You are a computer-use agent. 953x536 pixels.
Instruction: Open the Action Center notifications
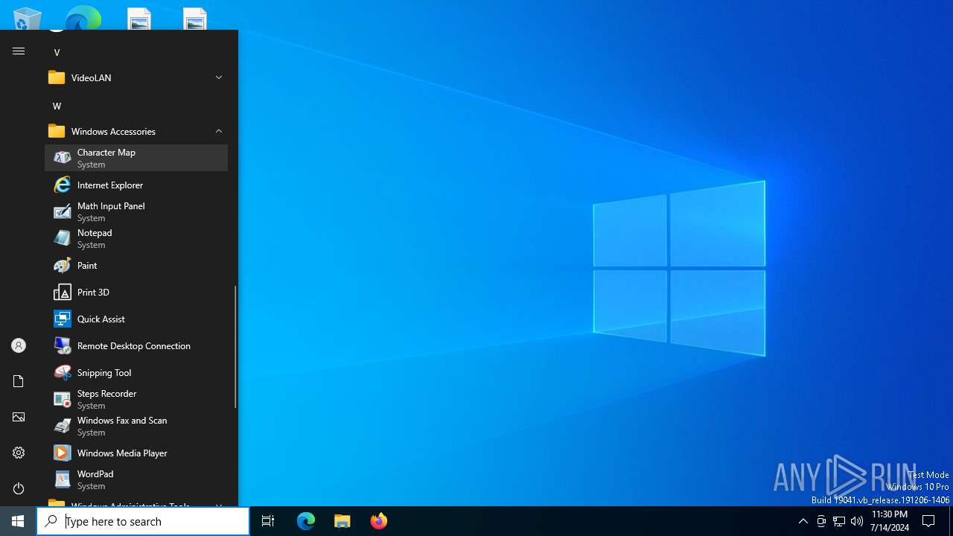pos(928,521)
